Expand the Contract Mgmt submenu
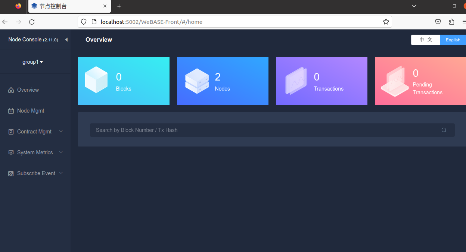 pyautogui.click(x=61, y=131)
